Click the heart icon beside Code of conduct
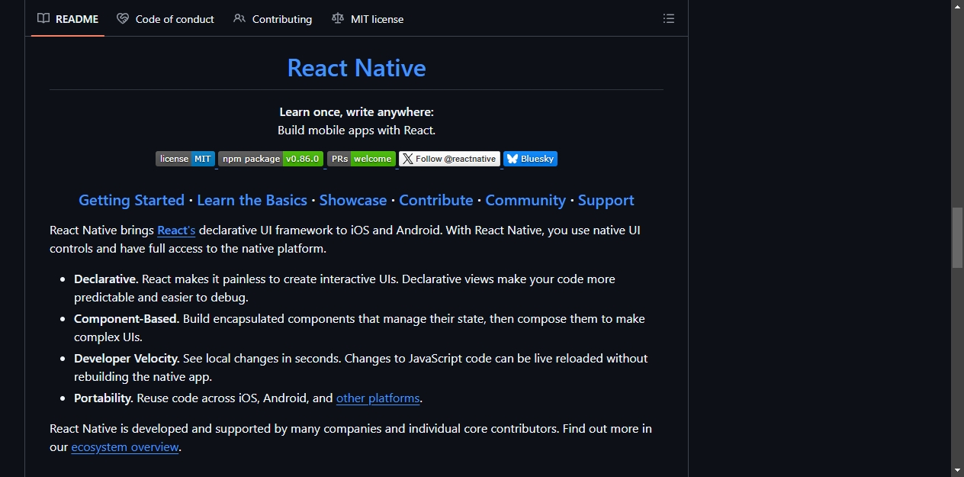Image resolution: width=964 pixels, height=477 pixels. [x=123, y=18]
